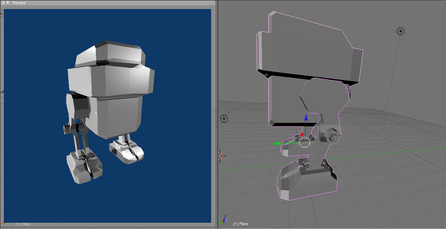Click the '(1) Plane' label in 3D viewport
The height and width of the screenshot is (229, 446).
click(x=240, y=224)
